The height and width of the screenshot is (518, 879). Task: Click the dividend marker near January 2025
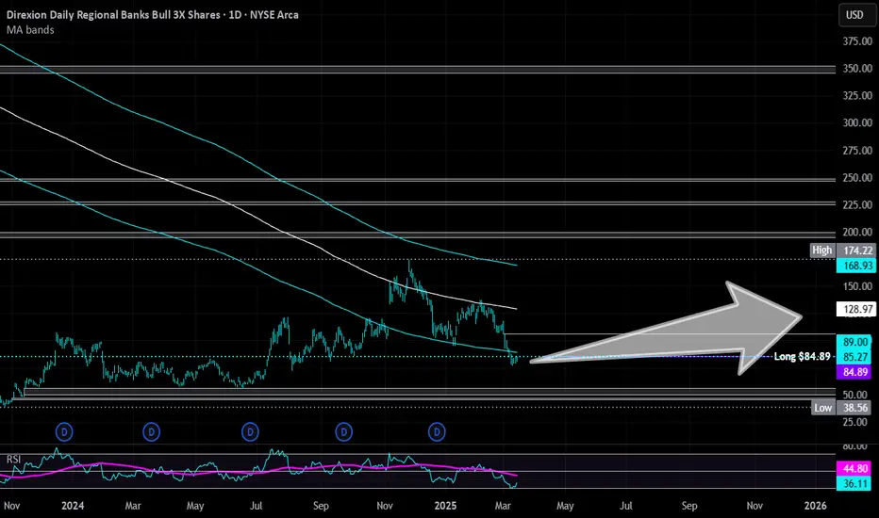pyautogui.click(x=437, y=431)
